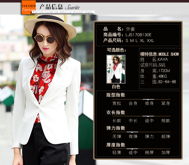The image size is (189, 165).
Task: Click the 版型指数 slider indicator
Action: [x=148, y=99]
